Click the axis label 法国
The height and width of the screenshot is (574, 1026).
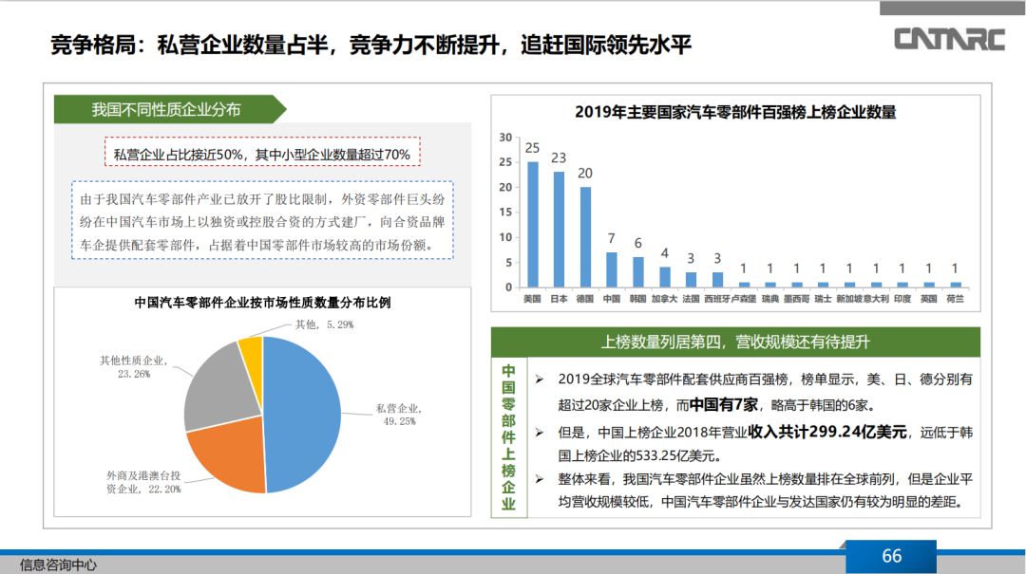(691, 299)
